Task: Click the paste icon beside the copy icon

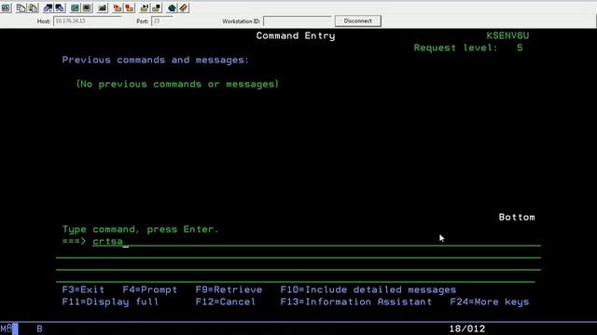Action: pyautogui.click(x=34, y=8)
